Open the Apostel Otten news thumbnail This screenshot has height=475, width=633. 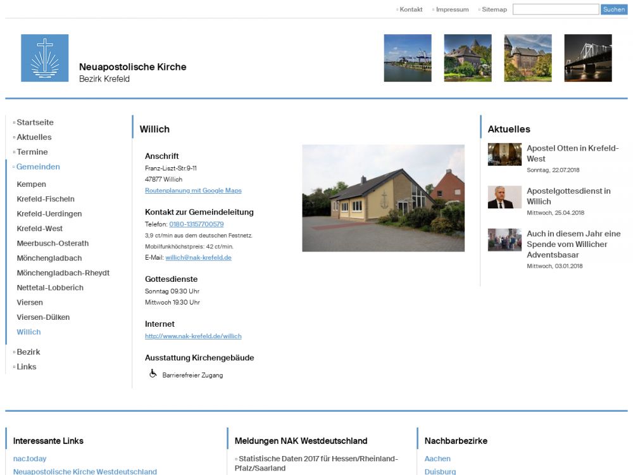[505, 155]
